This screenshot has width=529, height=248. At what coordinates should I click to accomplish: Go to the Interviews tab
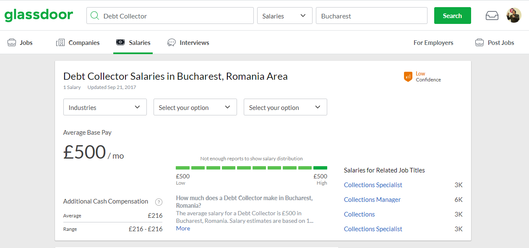pos(188,42)
